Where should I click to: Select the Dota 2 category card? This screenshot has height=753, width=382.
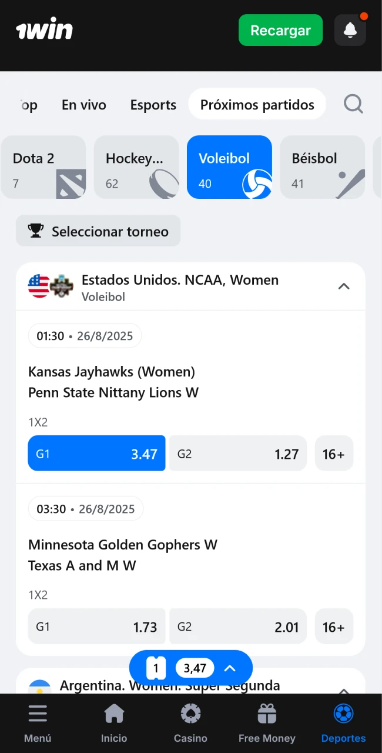point(43,167)
